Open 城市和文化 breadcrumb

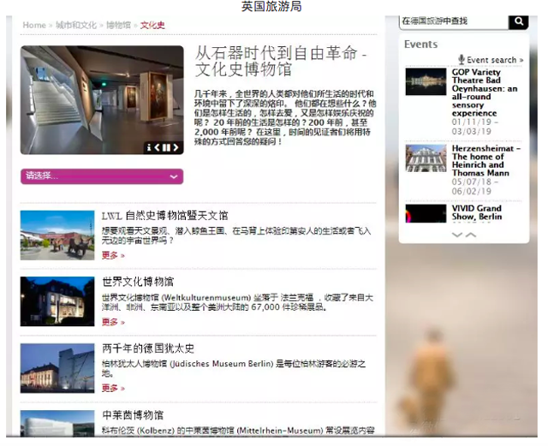[76, 25]
